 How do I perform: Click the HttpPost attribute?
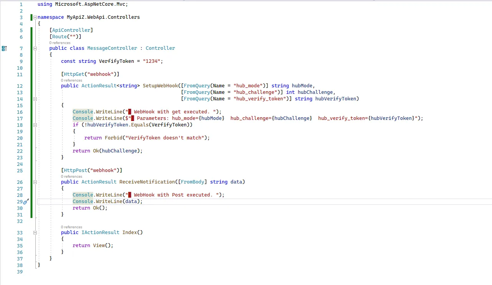pyautogui.click(x=76, y=170)
